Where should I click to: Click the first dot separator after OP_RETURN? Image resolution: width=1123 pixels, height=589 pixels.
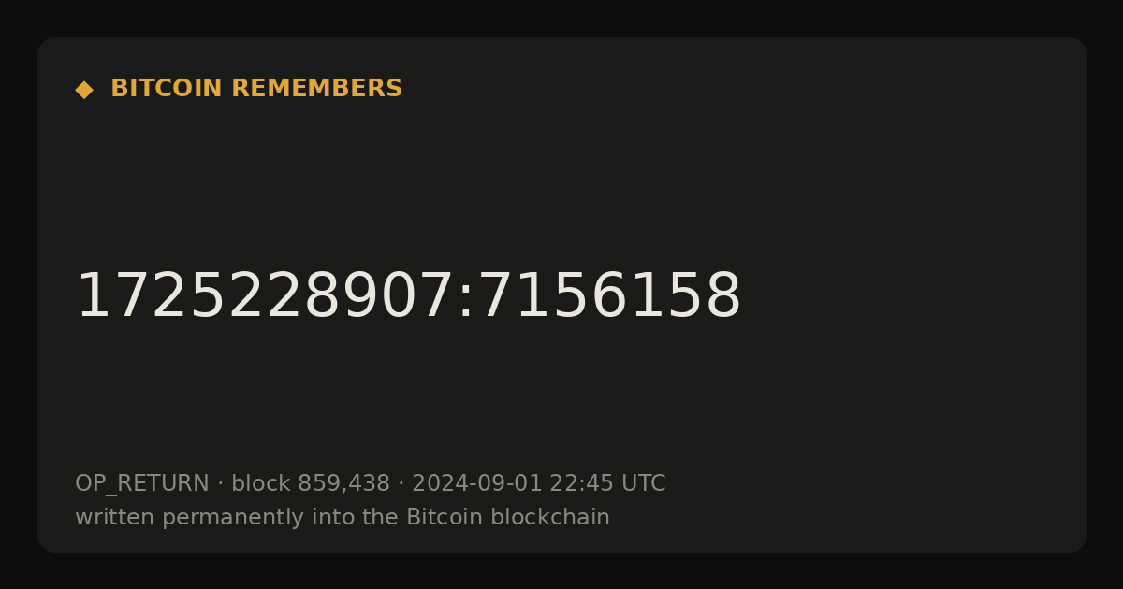[x=220, y=484]
